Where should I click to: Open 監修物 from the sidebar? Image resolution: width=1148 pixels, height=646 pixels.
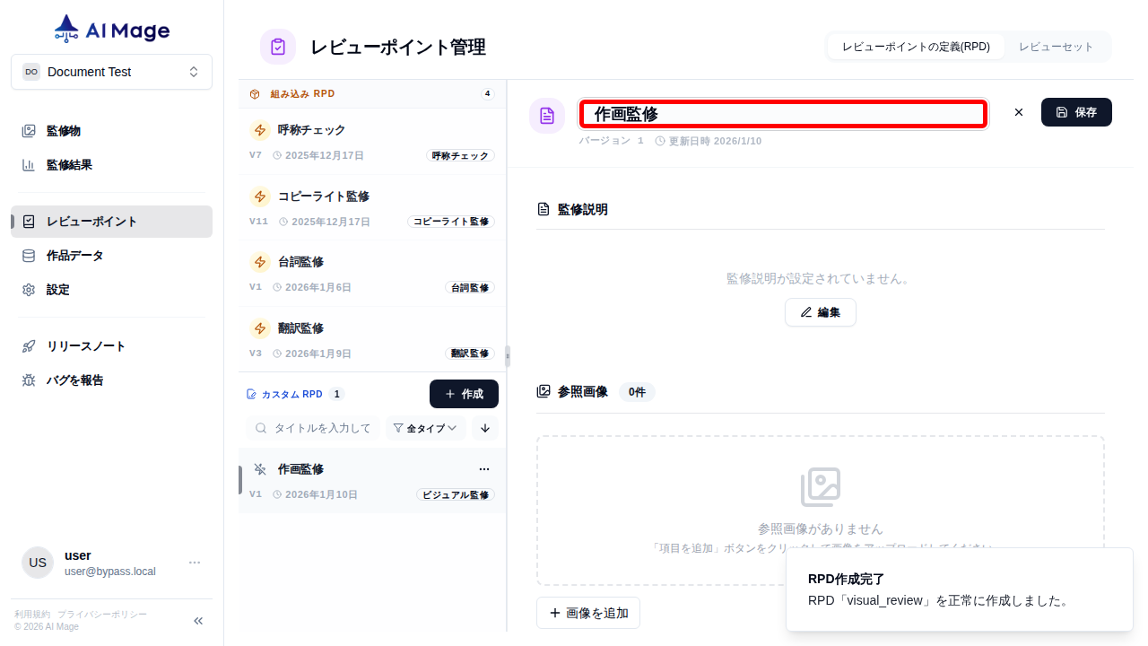63,130
